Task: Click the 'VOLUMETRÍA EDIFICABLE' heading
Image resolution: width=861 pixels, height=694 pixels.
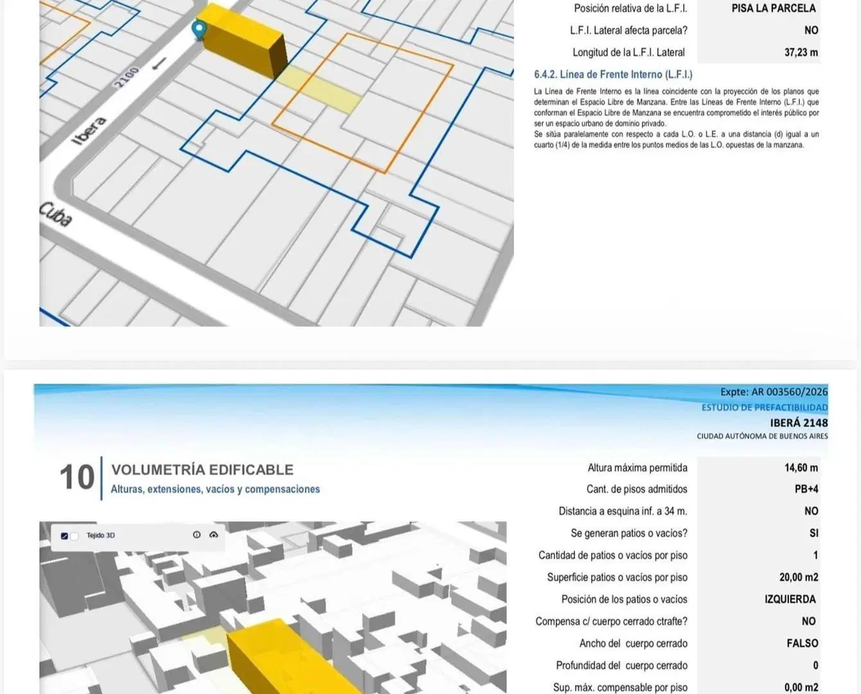Action: click(202, 470)
